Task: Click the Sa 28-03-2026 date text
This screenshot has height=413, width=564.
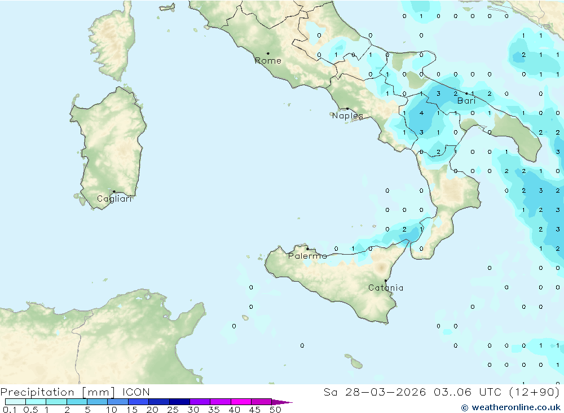Action: pos(374,392)
